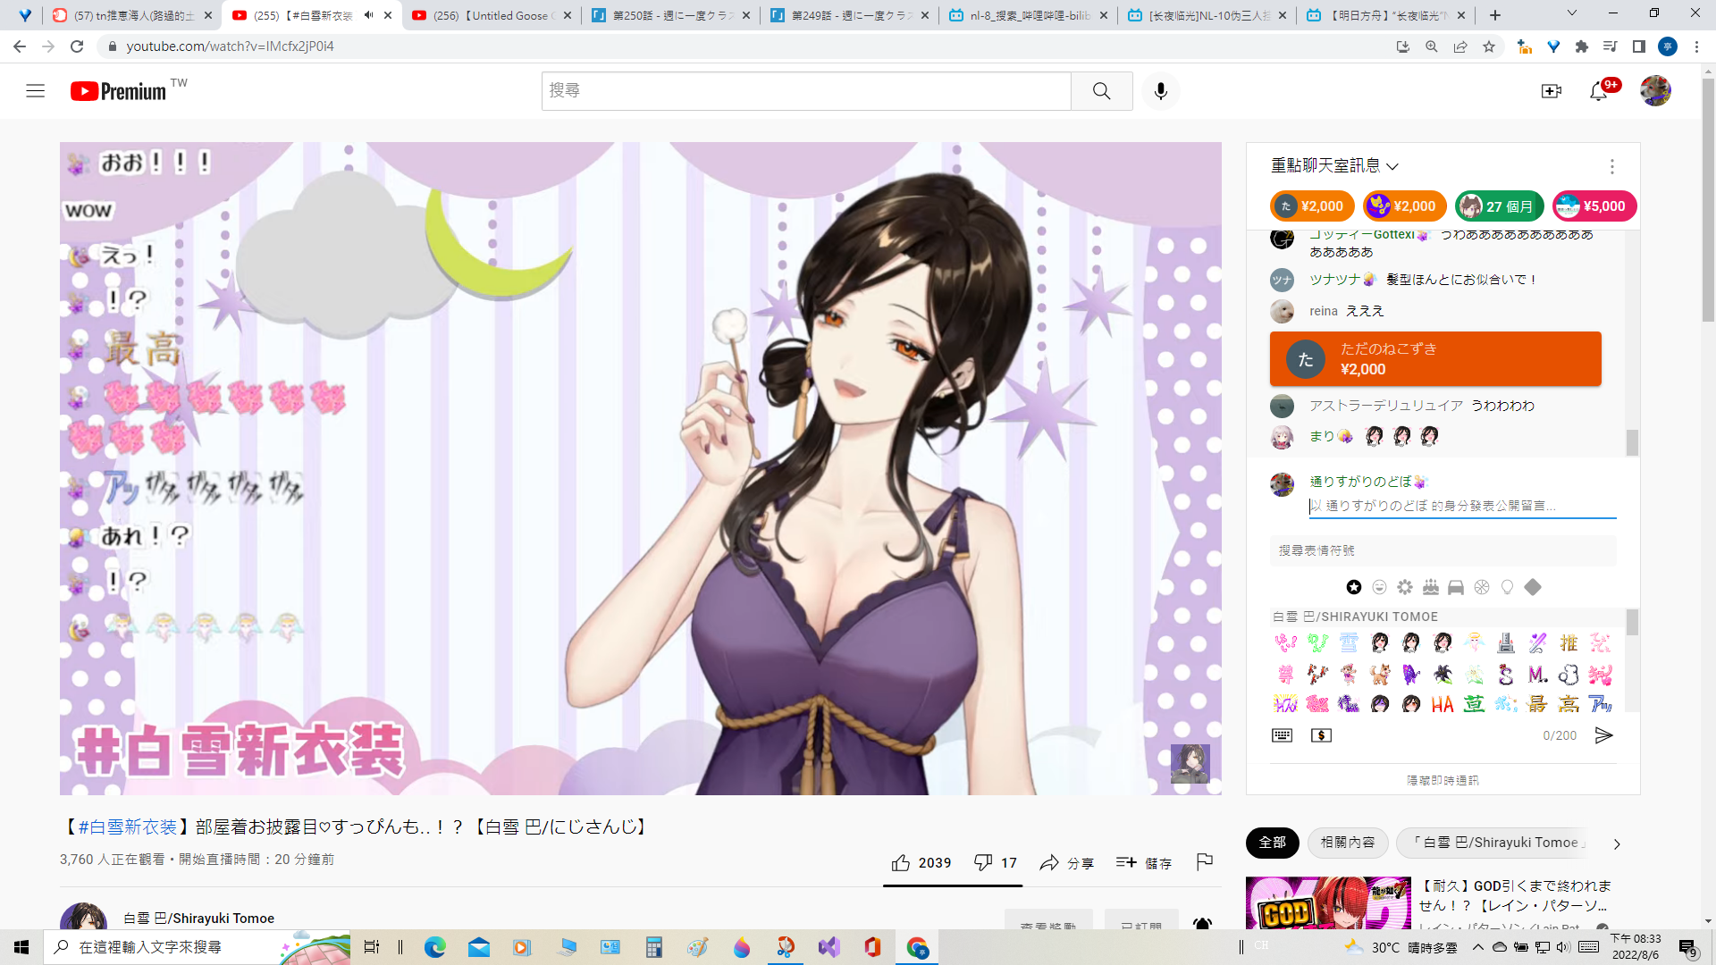
Task: Hide live chat via 隱藏即時通訊
Action: (1443, 780)
